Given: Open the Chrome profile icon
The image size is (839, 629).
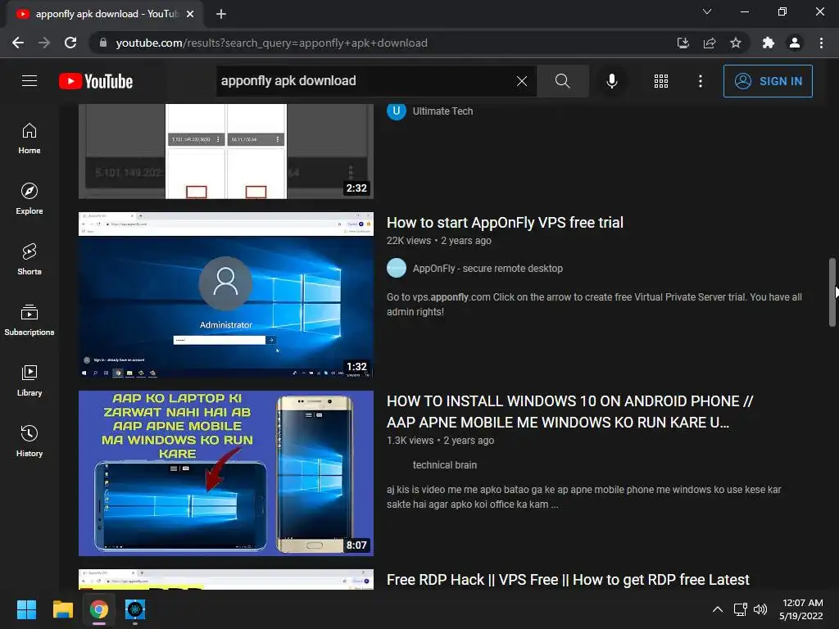Looking at the screenshot, I should pyautogui.click(x=795, y=43).
